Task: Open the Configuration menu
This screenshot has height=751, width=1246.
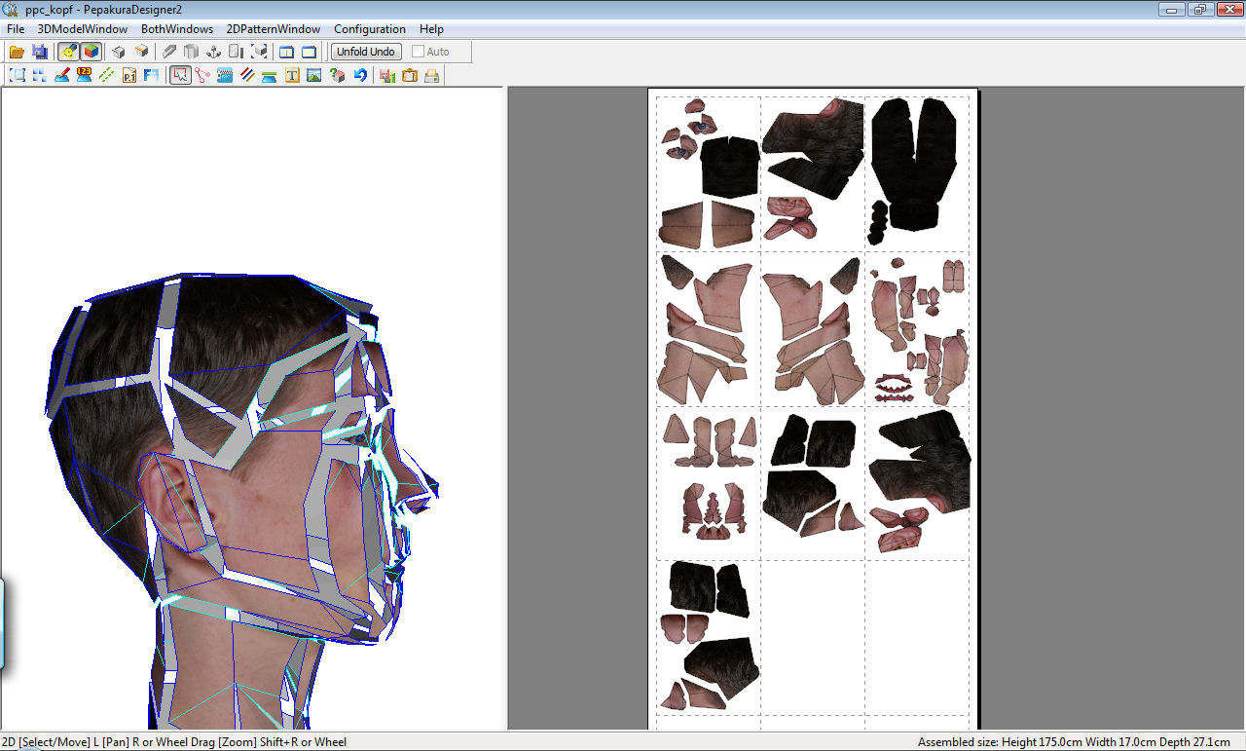Action: pyautogui.click(x=370, y=29)
